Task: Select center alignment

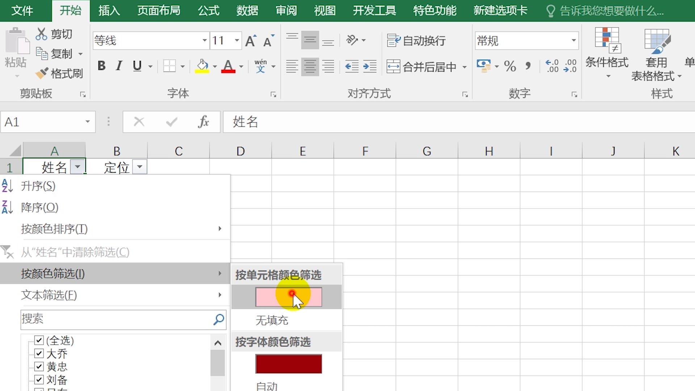Action: coord(310,66)
